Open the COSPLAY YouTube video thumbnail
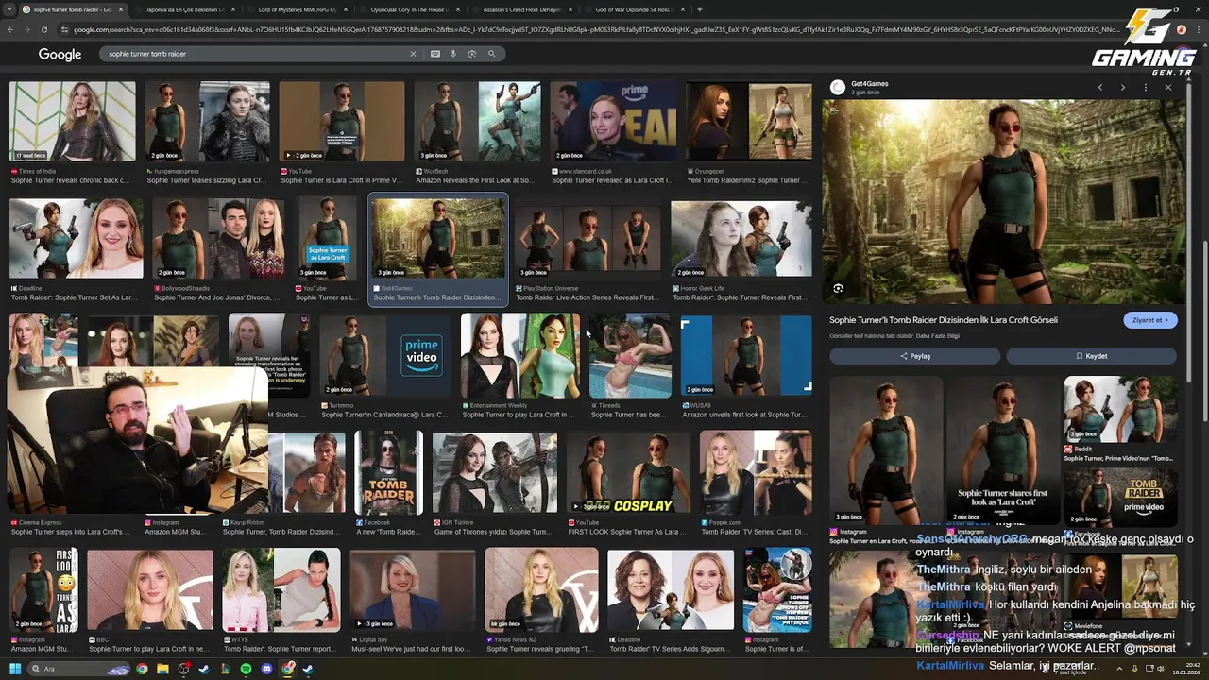This screenshot has width=1209, height=680. click(629, 472)
